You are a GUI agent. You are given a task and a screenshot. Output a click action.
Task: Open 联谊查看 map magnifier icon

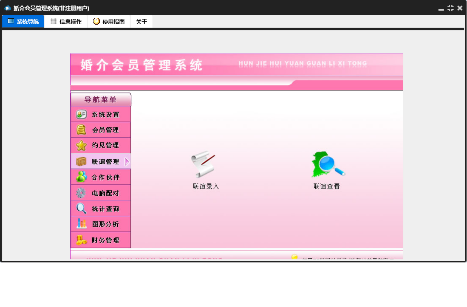tap(328, 164)
